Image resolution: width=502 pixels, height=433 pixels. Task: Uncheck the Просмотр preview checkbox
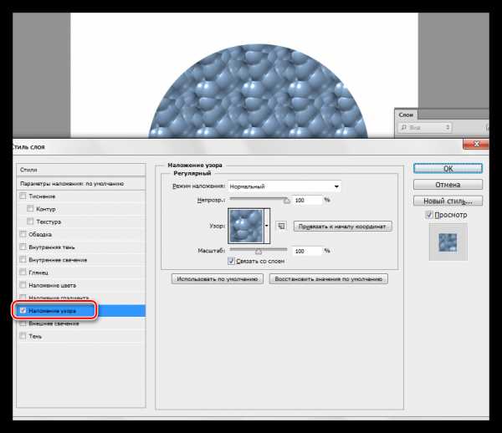click(x=429, y=216)
